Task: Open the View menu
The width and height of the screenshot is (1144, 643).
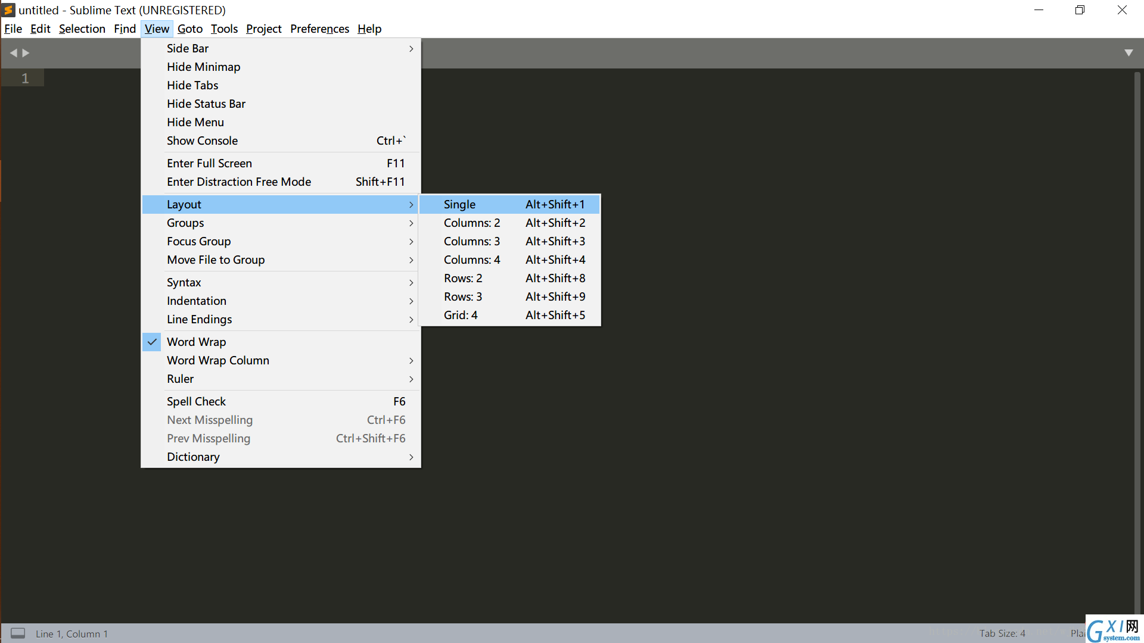Action: [x=156, y=28]
